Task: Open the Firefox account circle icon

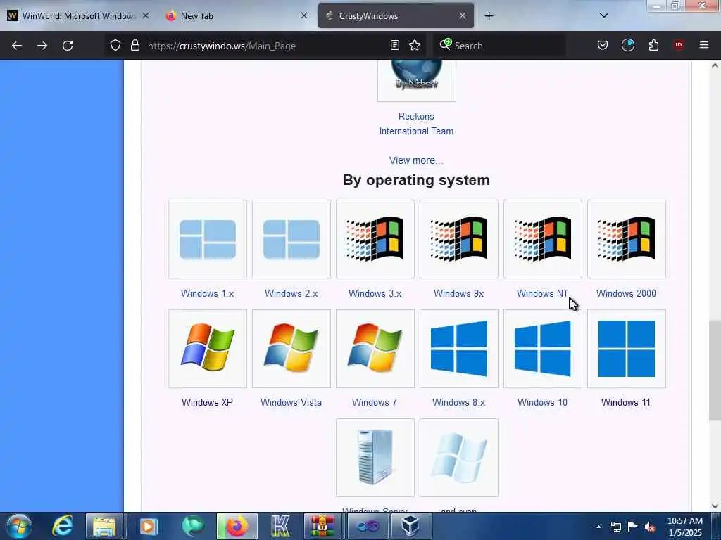Action: [x=627, y=45]
